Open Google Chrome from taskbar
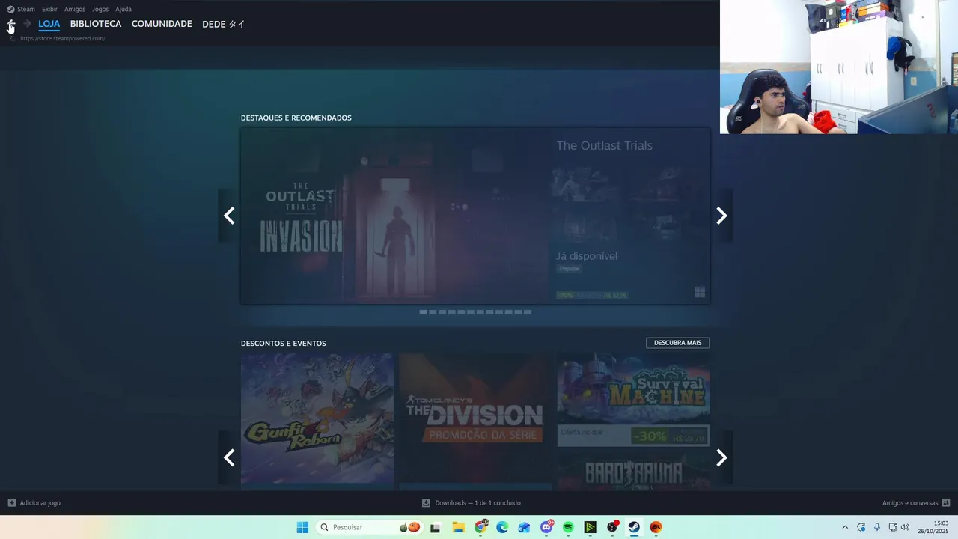958x539 pixels. point(480,527)
